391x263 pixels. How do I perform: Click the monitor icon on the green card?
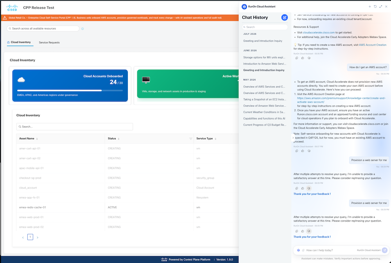[146, 80]
